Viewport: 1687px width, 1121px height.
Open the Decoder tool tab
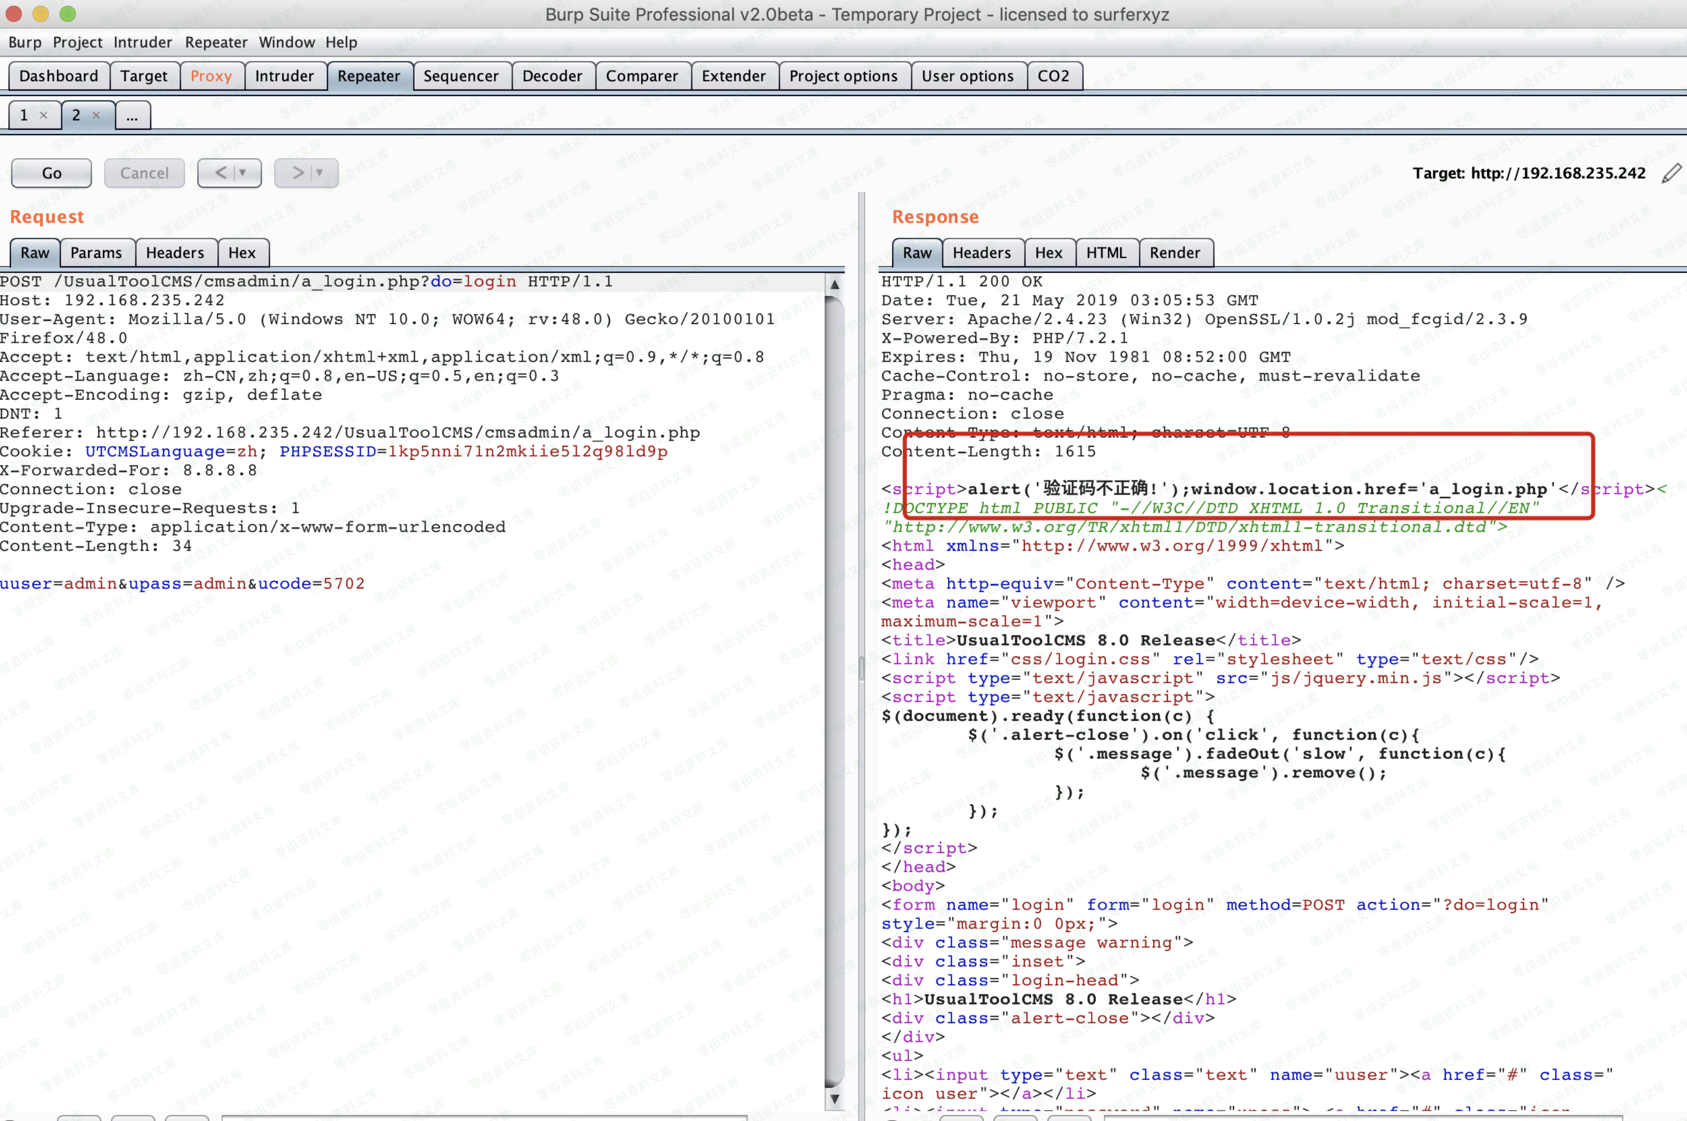[x=551, y=76]
